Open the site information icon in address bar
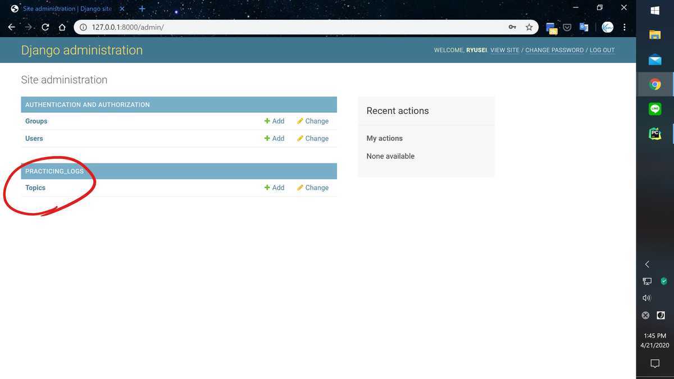The image size is (674, 379). coord(83,27)
